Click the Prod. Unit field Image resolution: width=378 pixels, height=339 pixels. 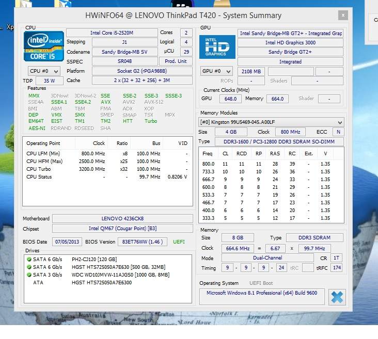click(176, 61)
